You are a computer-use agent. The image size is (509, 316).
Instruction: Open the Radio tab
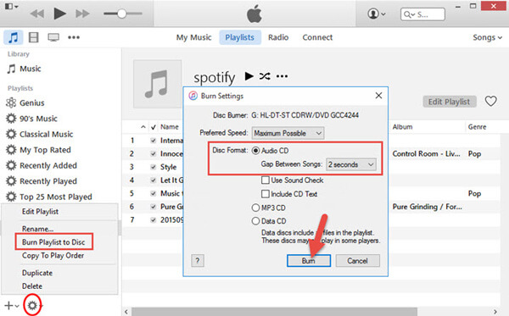(x=278, y=37)
